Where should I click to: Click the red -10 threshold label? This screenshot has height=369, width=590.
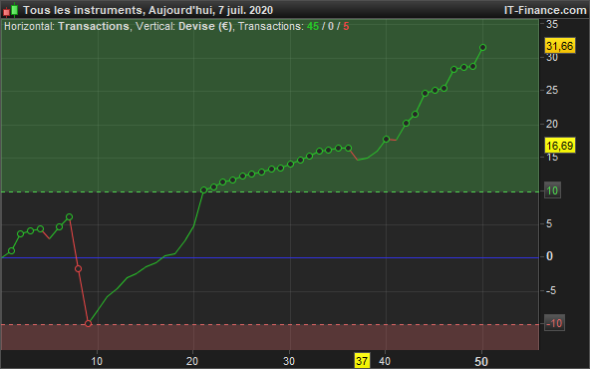[554, 323]
